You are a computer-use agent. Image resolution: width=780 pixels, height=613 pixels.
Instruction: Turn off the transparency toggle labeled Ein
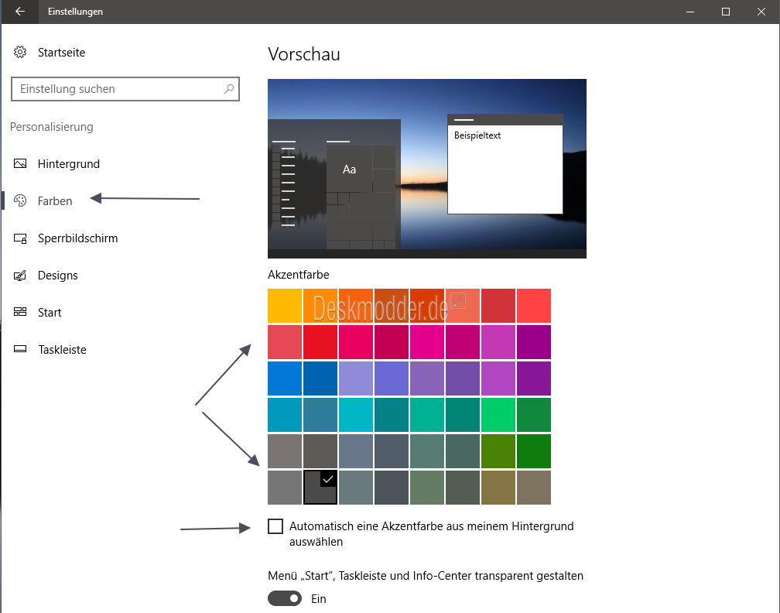click(x=284, y=598)
